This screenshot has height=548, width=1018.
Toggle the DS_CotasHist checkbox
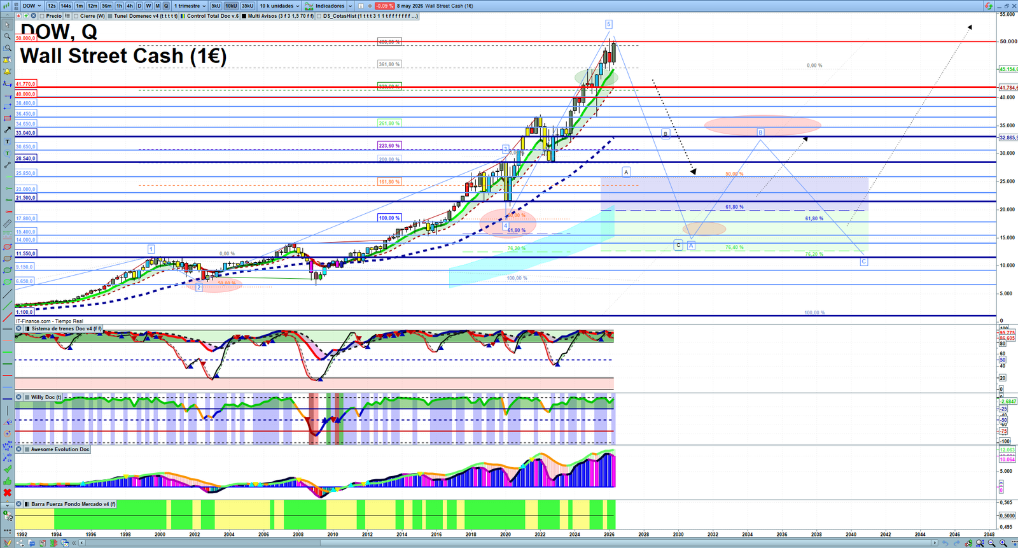(x=319, y=16)
